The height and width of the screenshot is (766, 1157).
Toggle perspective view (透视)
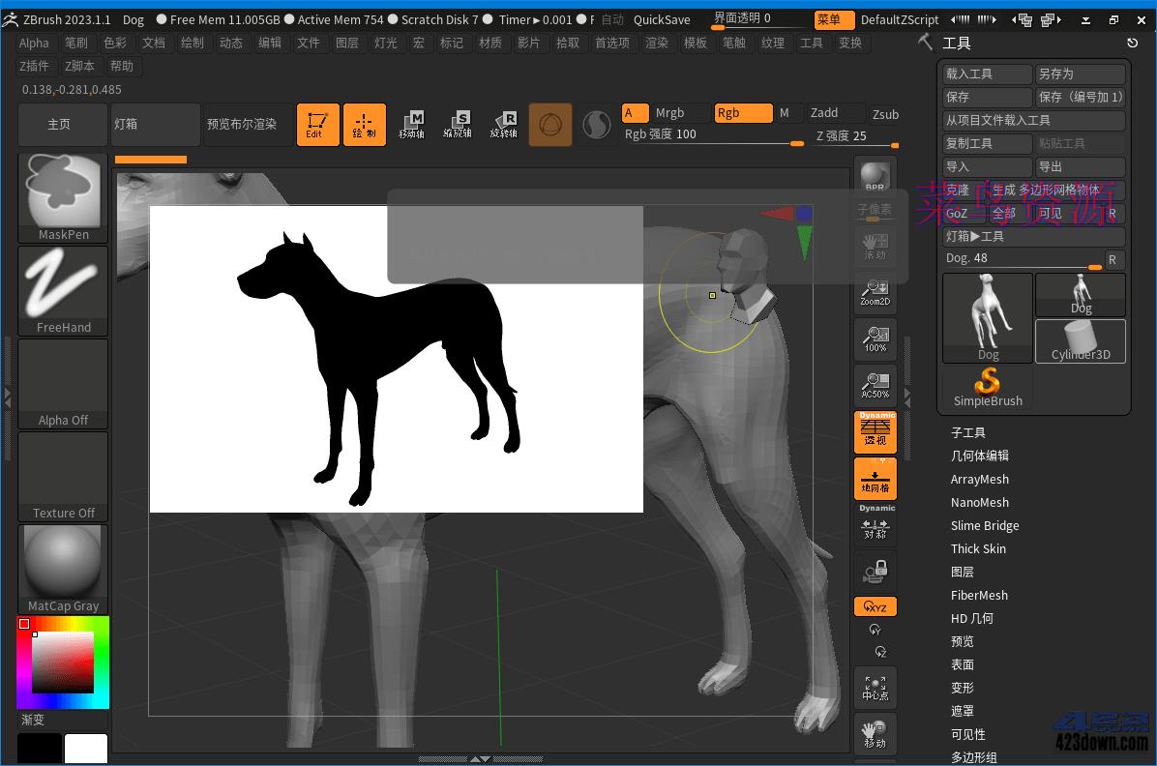pos(874,432)
